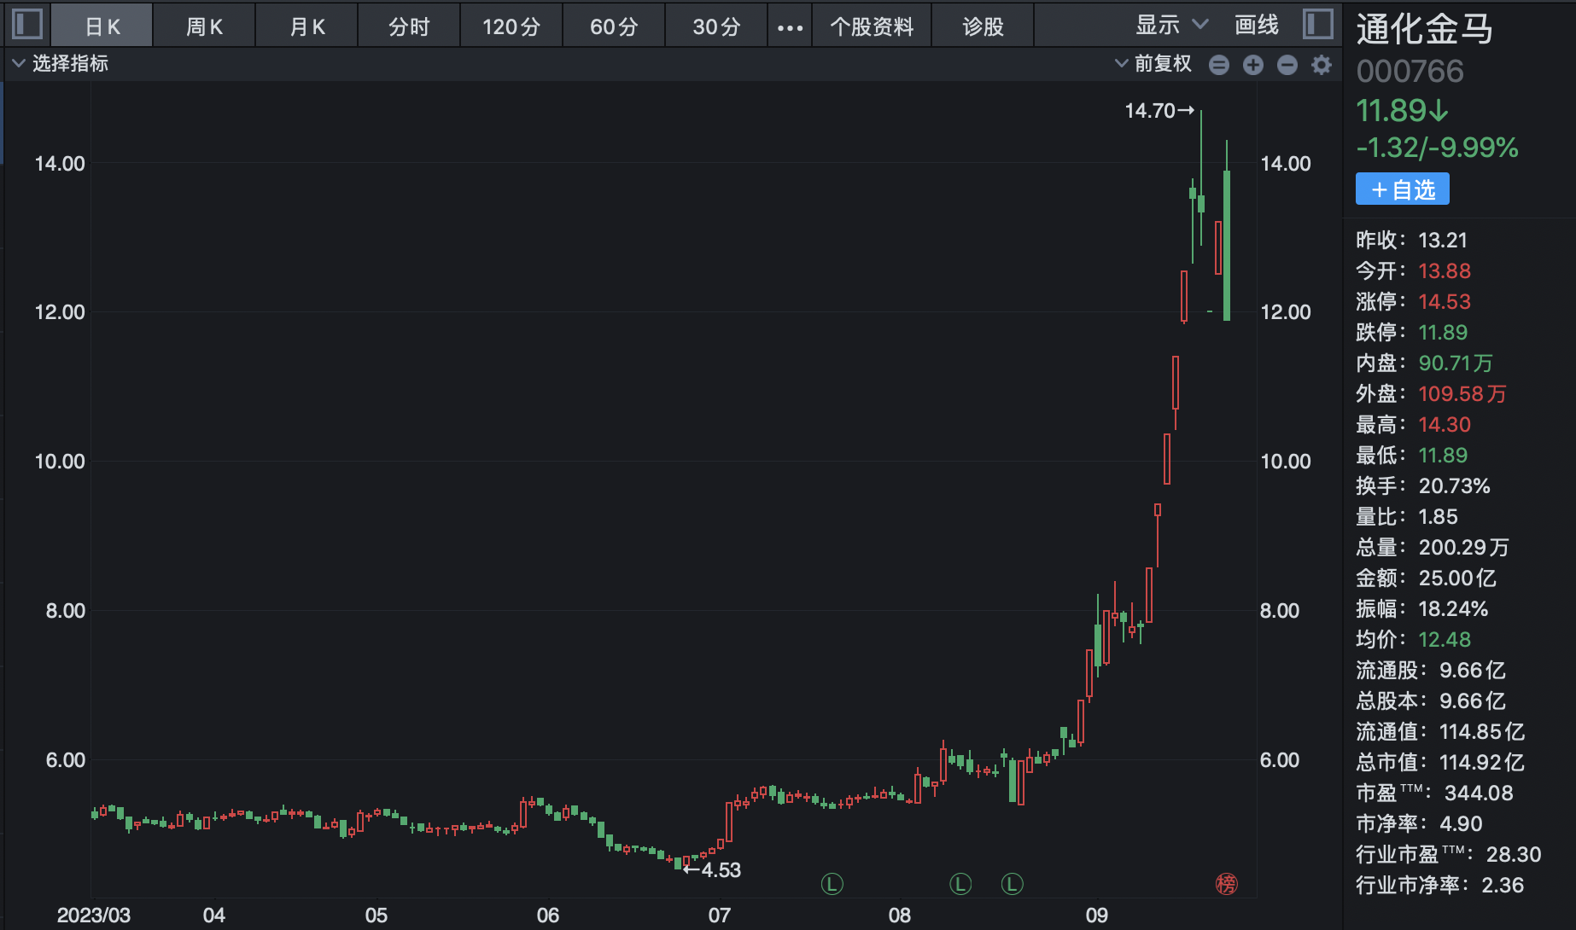Click the 涨停 value 14.53
1576x930 pixels.
pos(1445,302)
